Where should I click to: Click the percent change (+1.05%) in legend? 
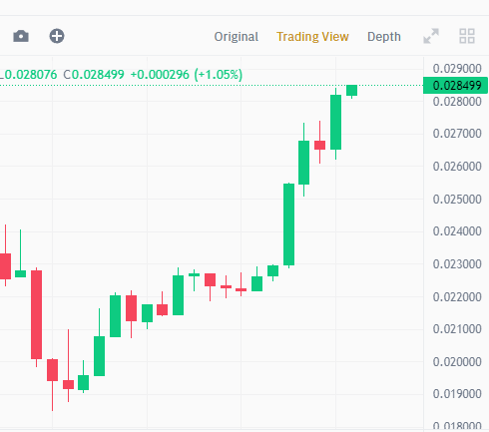pos(219,75)
